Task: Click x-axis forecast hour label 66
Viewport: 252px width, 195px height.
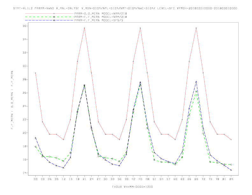Action: 189,179
